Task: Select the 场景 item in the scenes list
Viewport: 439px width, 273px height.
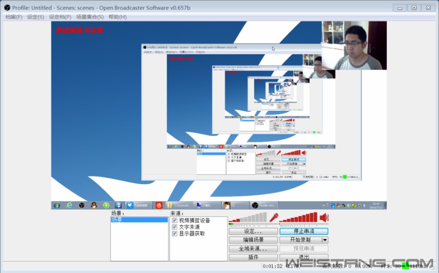Action: [x=139, y=220]
